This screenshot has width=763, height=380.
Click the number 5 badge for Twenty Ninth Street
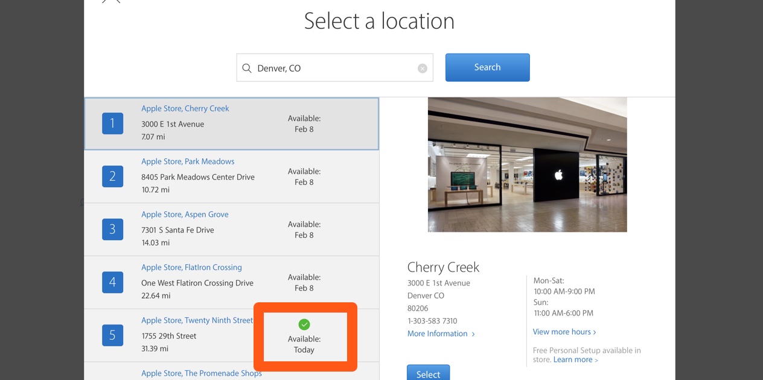[112, 335]
